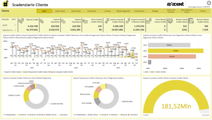Click the icon beside Giorni Ritardo Incasso Credito
This screenshot has width=212, height=120.
[149, 21]
